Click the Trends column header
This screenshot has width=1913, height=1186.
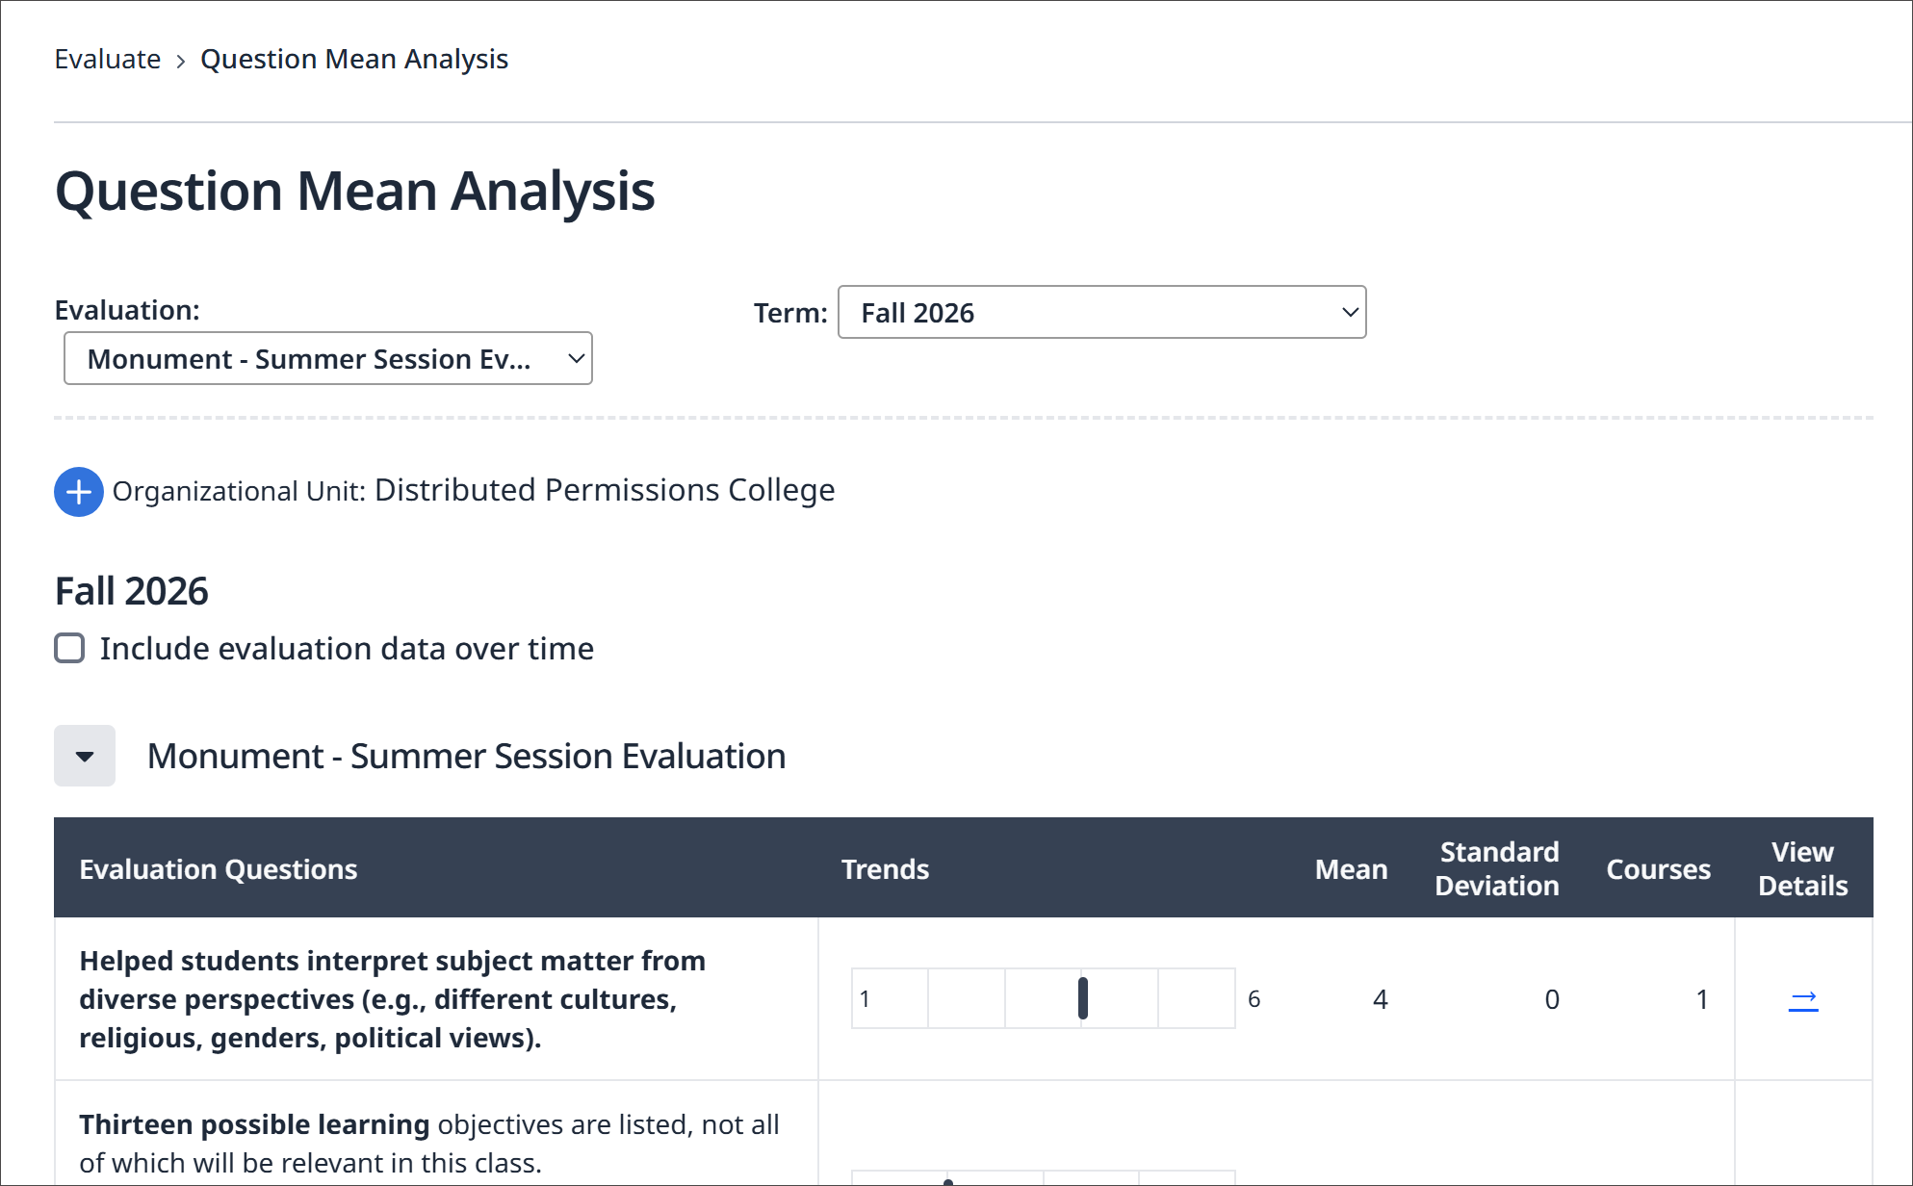coord(885,869)
